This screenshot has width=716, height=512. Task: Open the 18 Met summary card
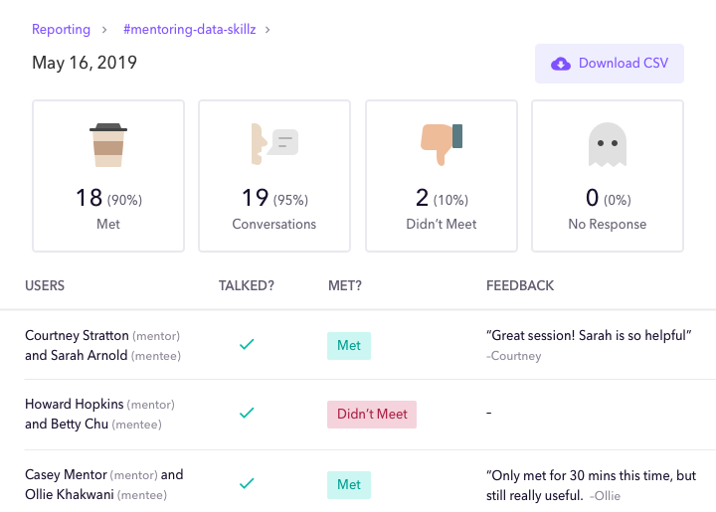[108, 176]
